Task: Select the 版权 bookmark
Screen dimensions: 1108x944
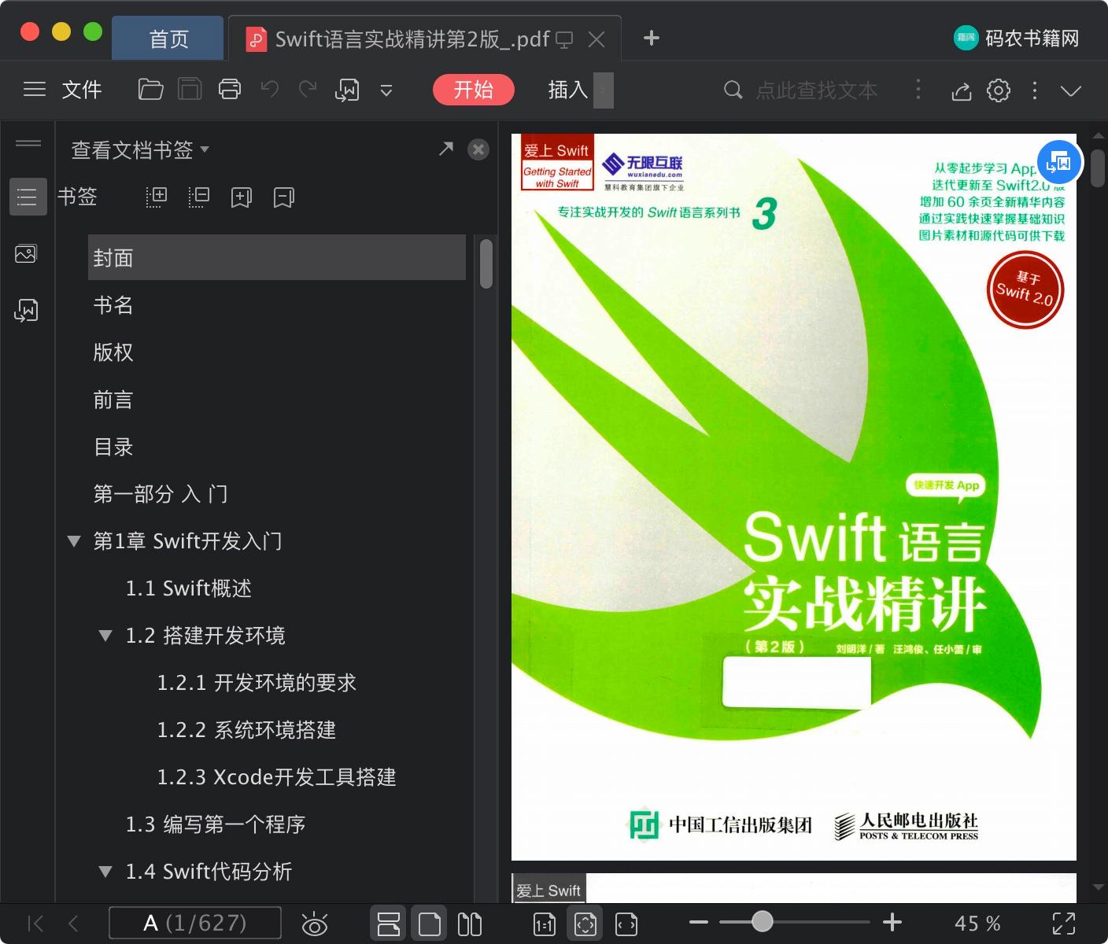Action: (113, 352)
